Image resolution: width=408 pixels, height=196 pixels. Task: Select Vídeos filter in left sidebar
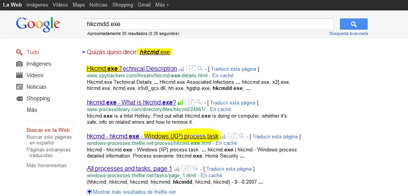tap(35, 75)
